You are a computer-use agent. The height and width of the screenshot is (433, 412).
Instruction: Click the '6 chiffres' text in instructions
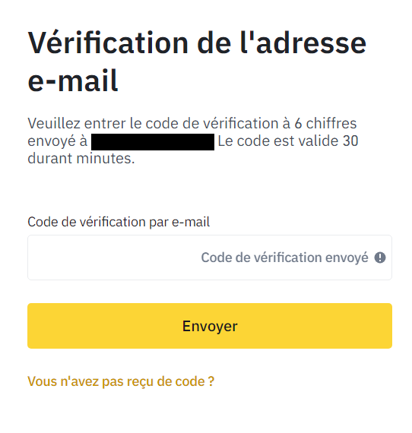pyautogui.click(x=325, y=123)
